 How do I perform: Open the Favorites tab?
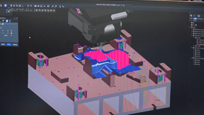pyautogui.click(x=200, y=19)
